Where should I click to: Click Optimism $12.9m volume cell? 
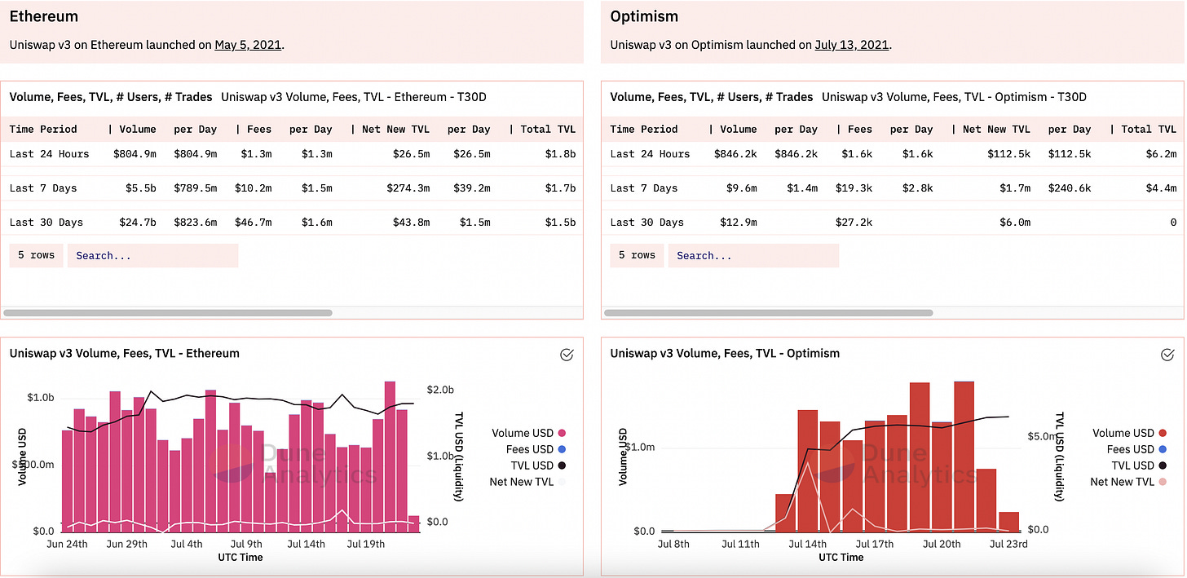click(x=738, y=223)
